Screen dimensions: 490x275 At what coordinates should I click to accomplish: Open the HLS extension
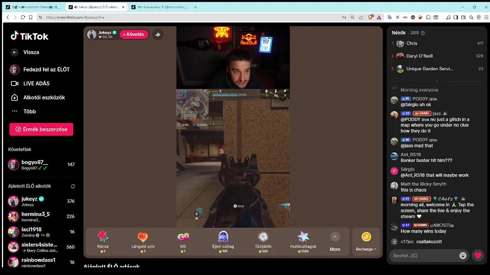click(405, 17)
